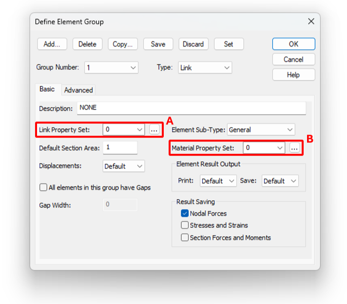Click the Delete button

pos(87,44)
